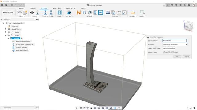Toggle visibility eye of Headset stand v2

click(x=6, y=23)
